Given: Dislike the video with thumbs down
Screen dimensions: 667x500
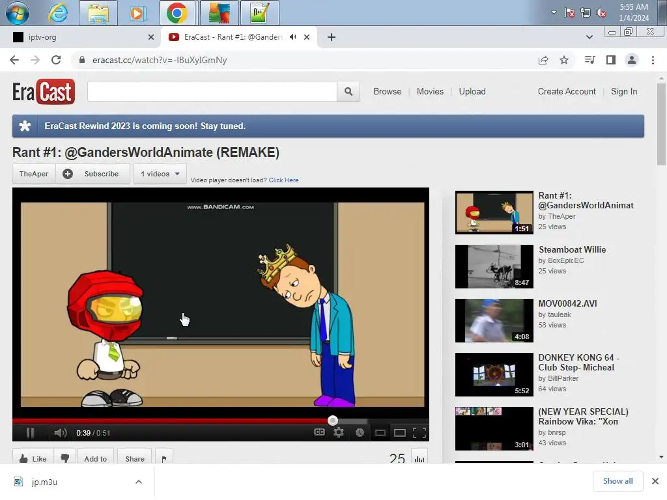Looking at the screenshot, I should 65,458.
